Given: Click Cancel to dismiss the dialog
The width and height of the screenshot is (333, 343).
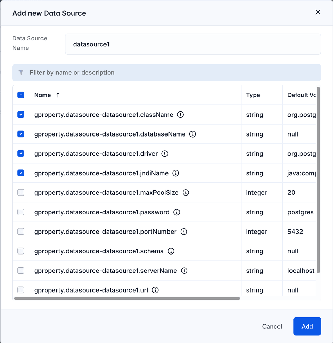Looking at the screenshot, I should (272, 326).
